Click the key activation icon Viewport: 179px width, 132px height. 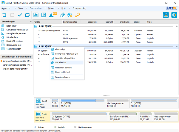(x=78, y=15)
